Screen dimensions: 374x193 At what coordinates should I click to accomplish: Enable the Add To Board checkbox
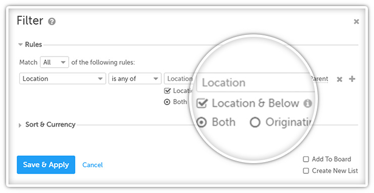[x=306, y=159]
